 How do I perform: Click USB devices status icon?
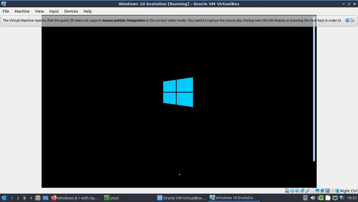tap(307, 191)
